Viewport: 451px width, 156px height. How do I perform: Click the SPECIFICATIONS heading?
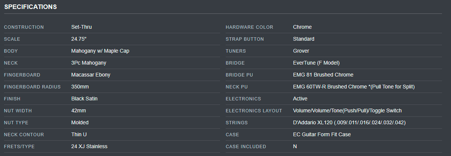click(x=31, y=7)
